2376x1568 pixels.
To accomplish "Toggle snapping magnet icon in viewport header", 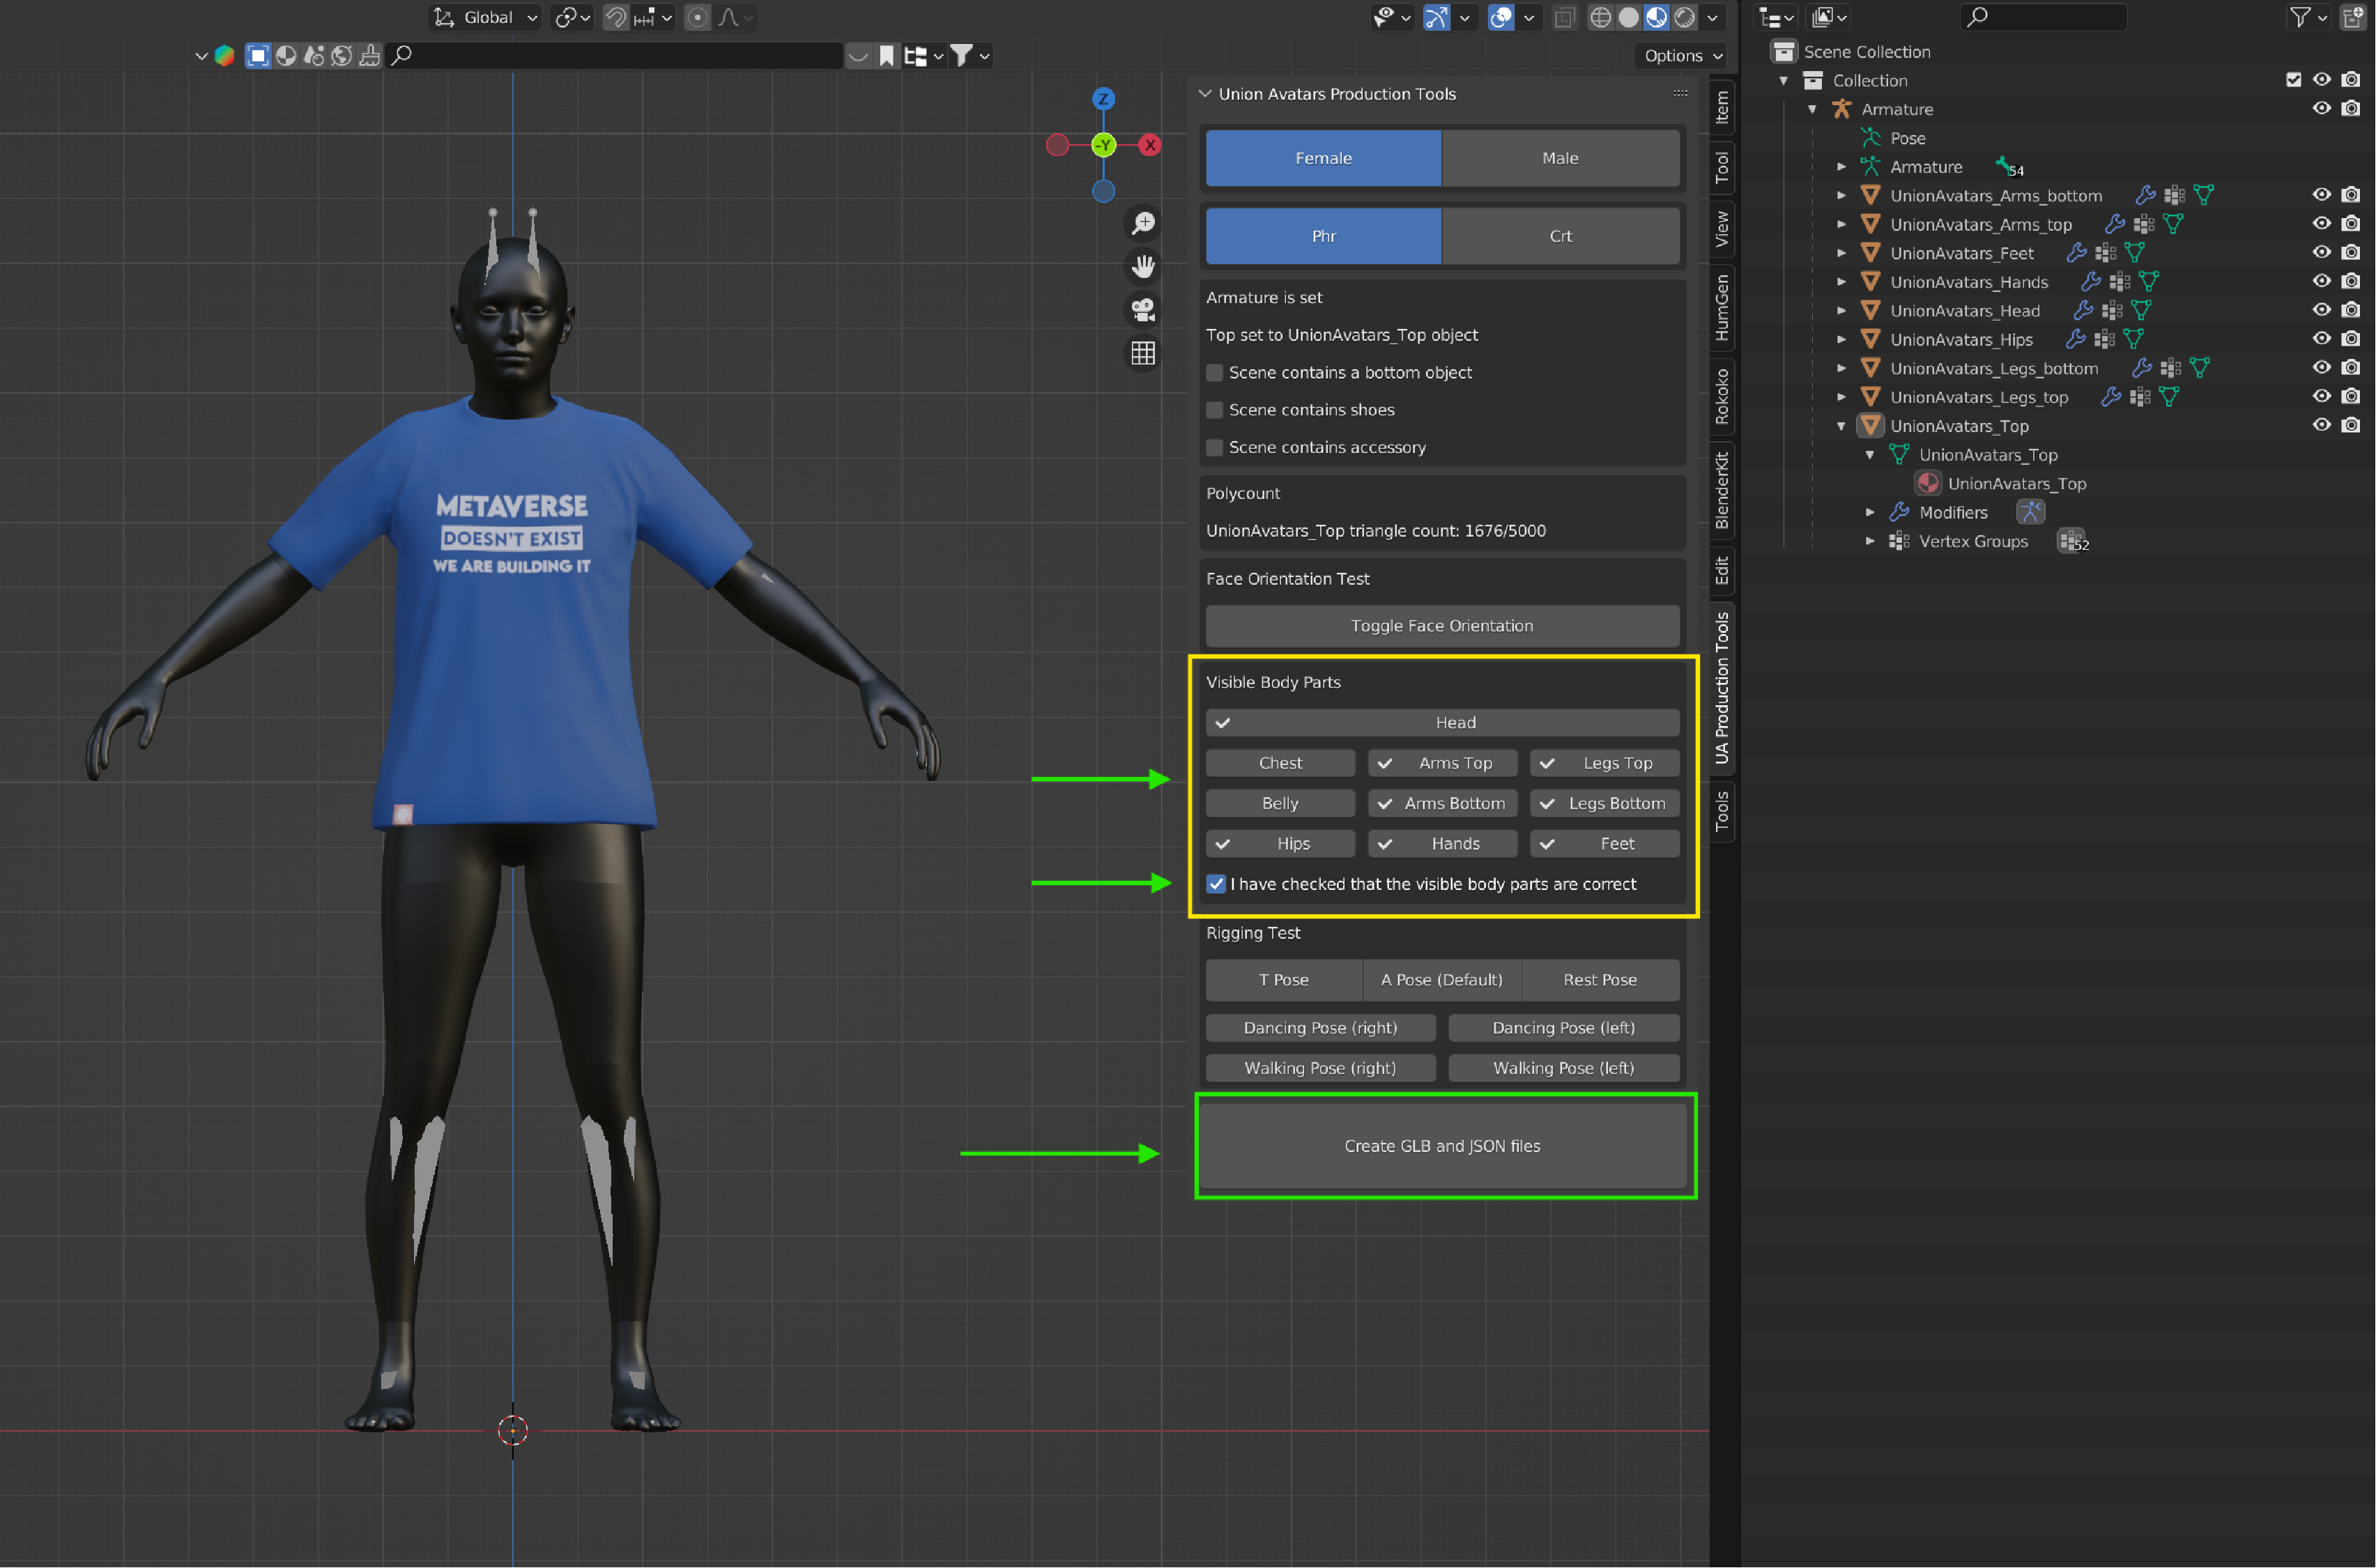I will pyautogui.click(x=616, y=17).
